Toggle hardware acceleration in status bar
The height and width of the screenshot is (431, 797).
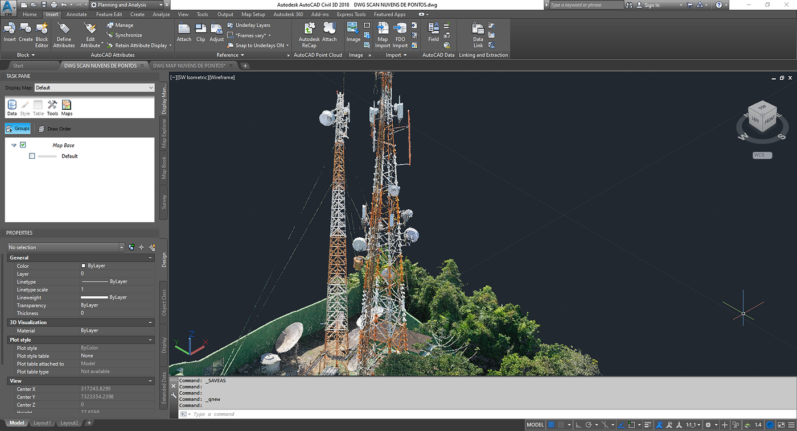pos(770,425)
